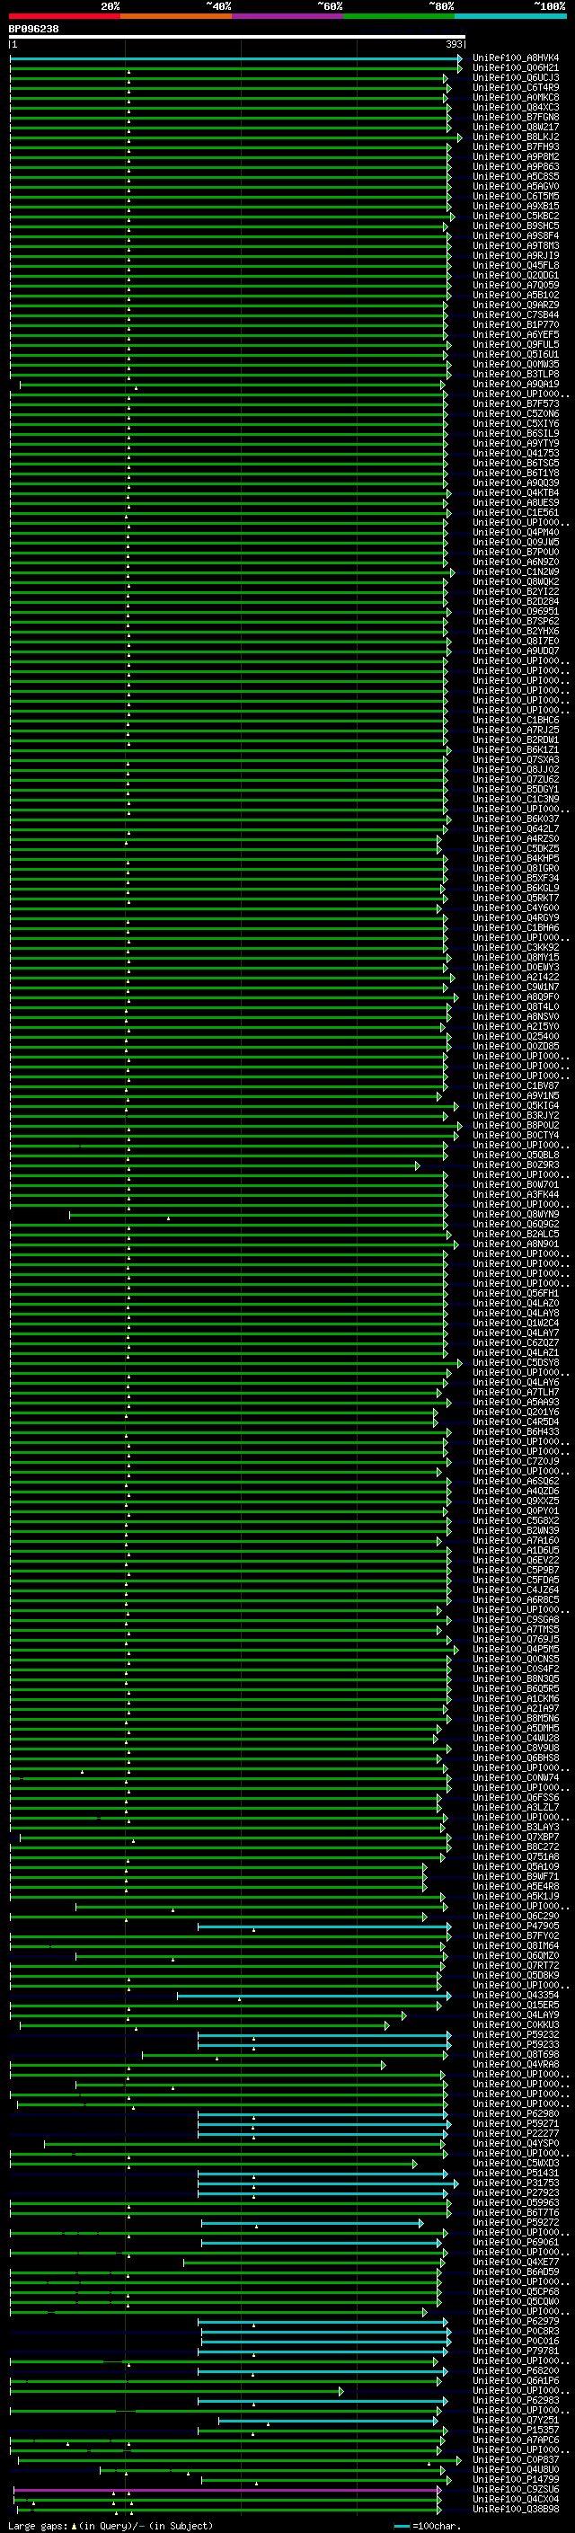Click the red 20% identity legend segment
Image resolution: width=575 pixels, height=2533 pixels.
[x=64, y=17]
